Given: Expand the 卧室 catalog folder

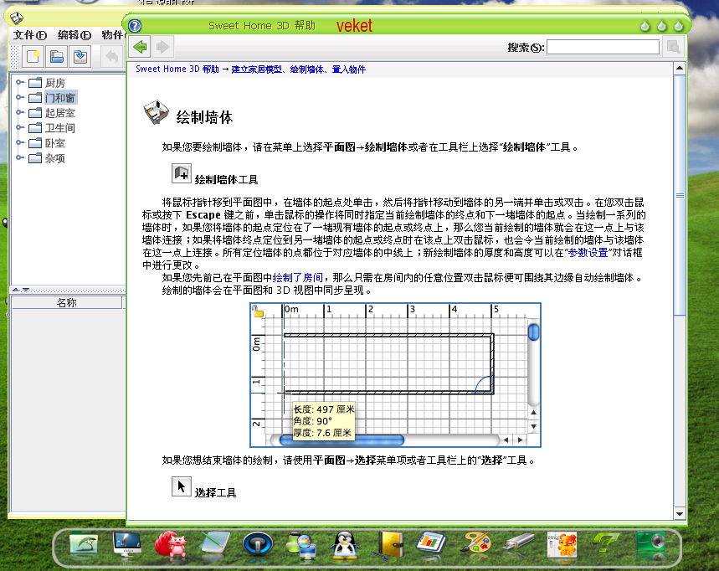Looking at the screenshot, I should tap(19, 143).
